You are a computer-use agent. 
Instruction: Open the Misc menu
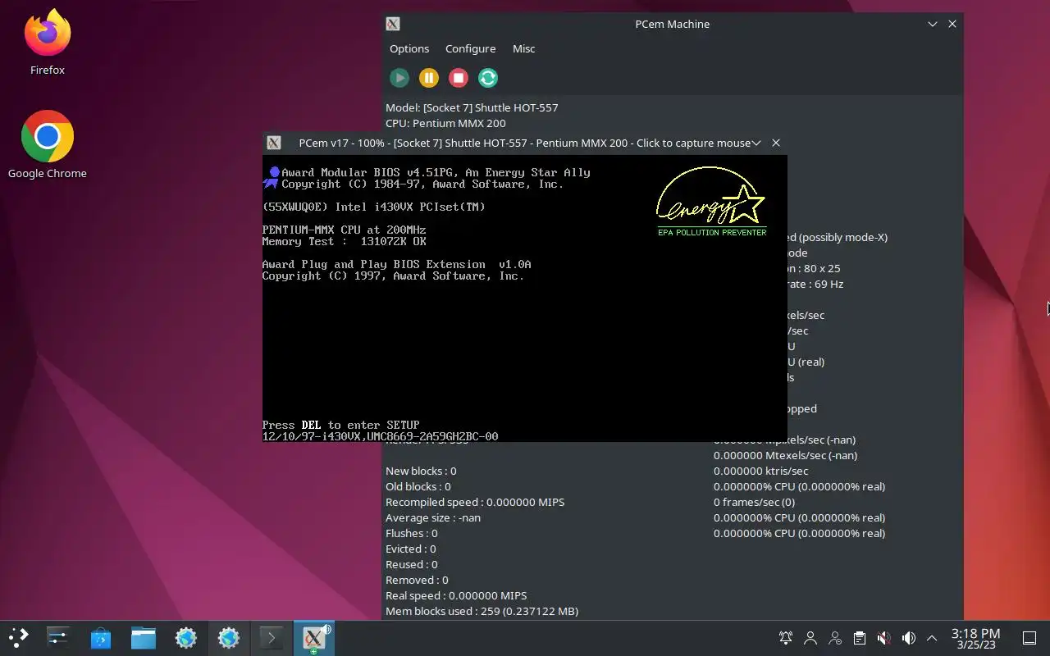pos(523,48)
